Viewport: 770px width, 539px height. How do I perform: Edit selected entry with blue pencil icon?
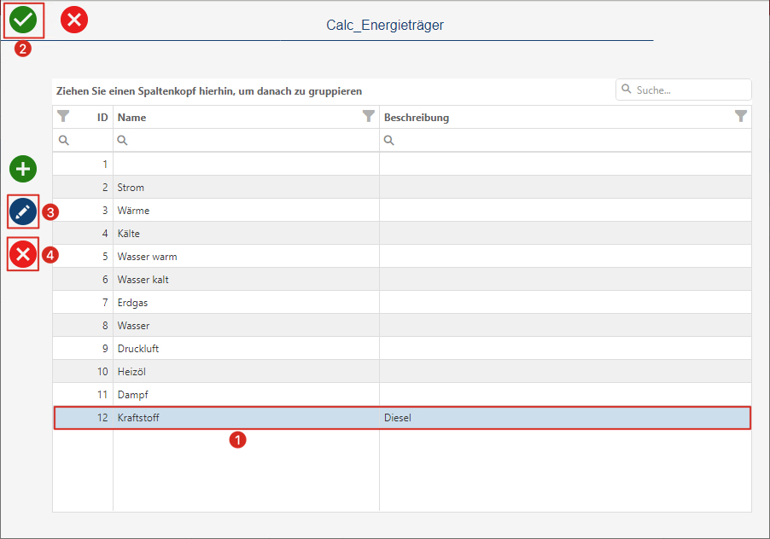pyautogui.click(x=23, y=212)
